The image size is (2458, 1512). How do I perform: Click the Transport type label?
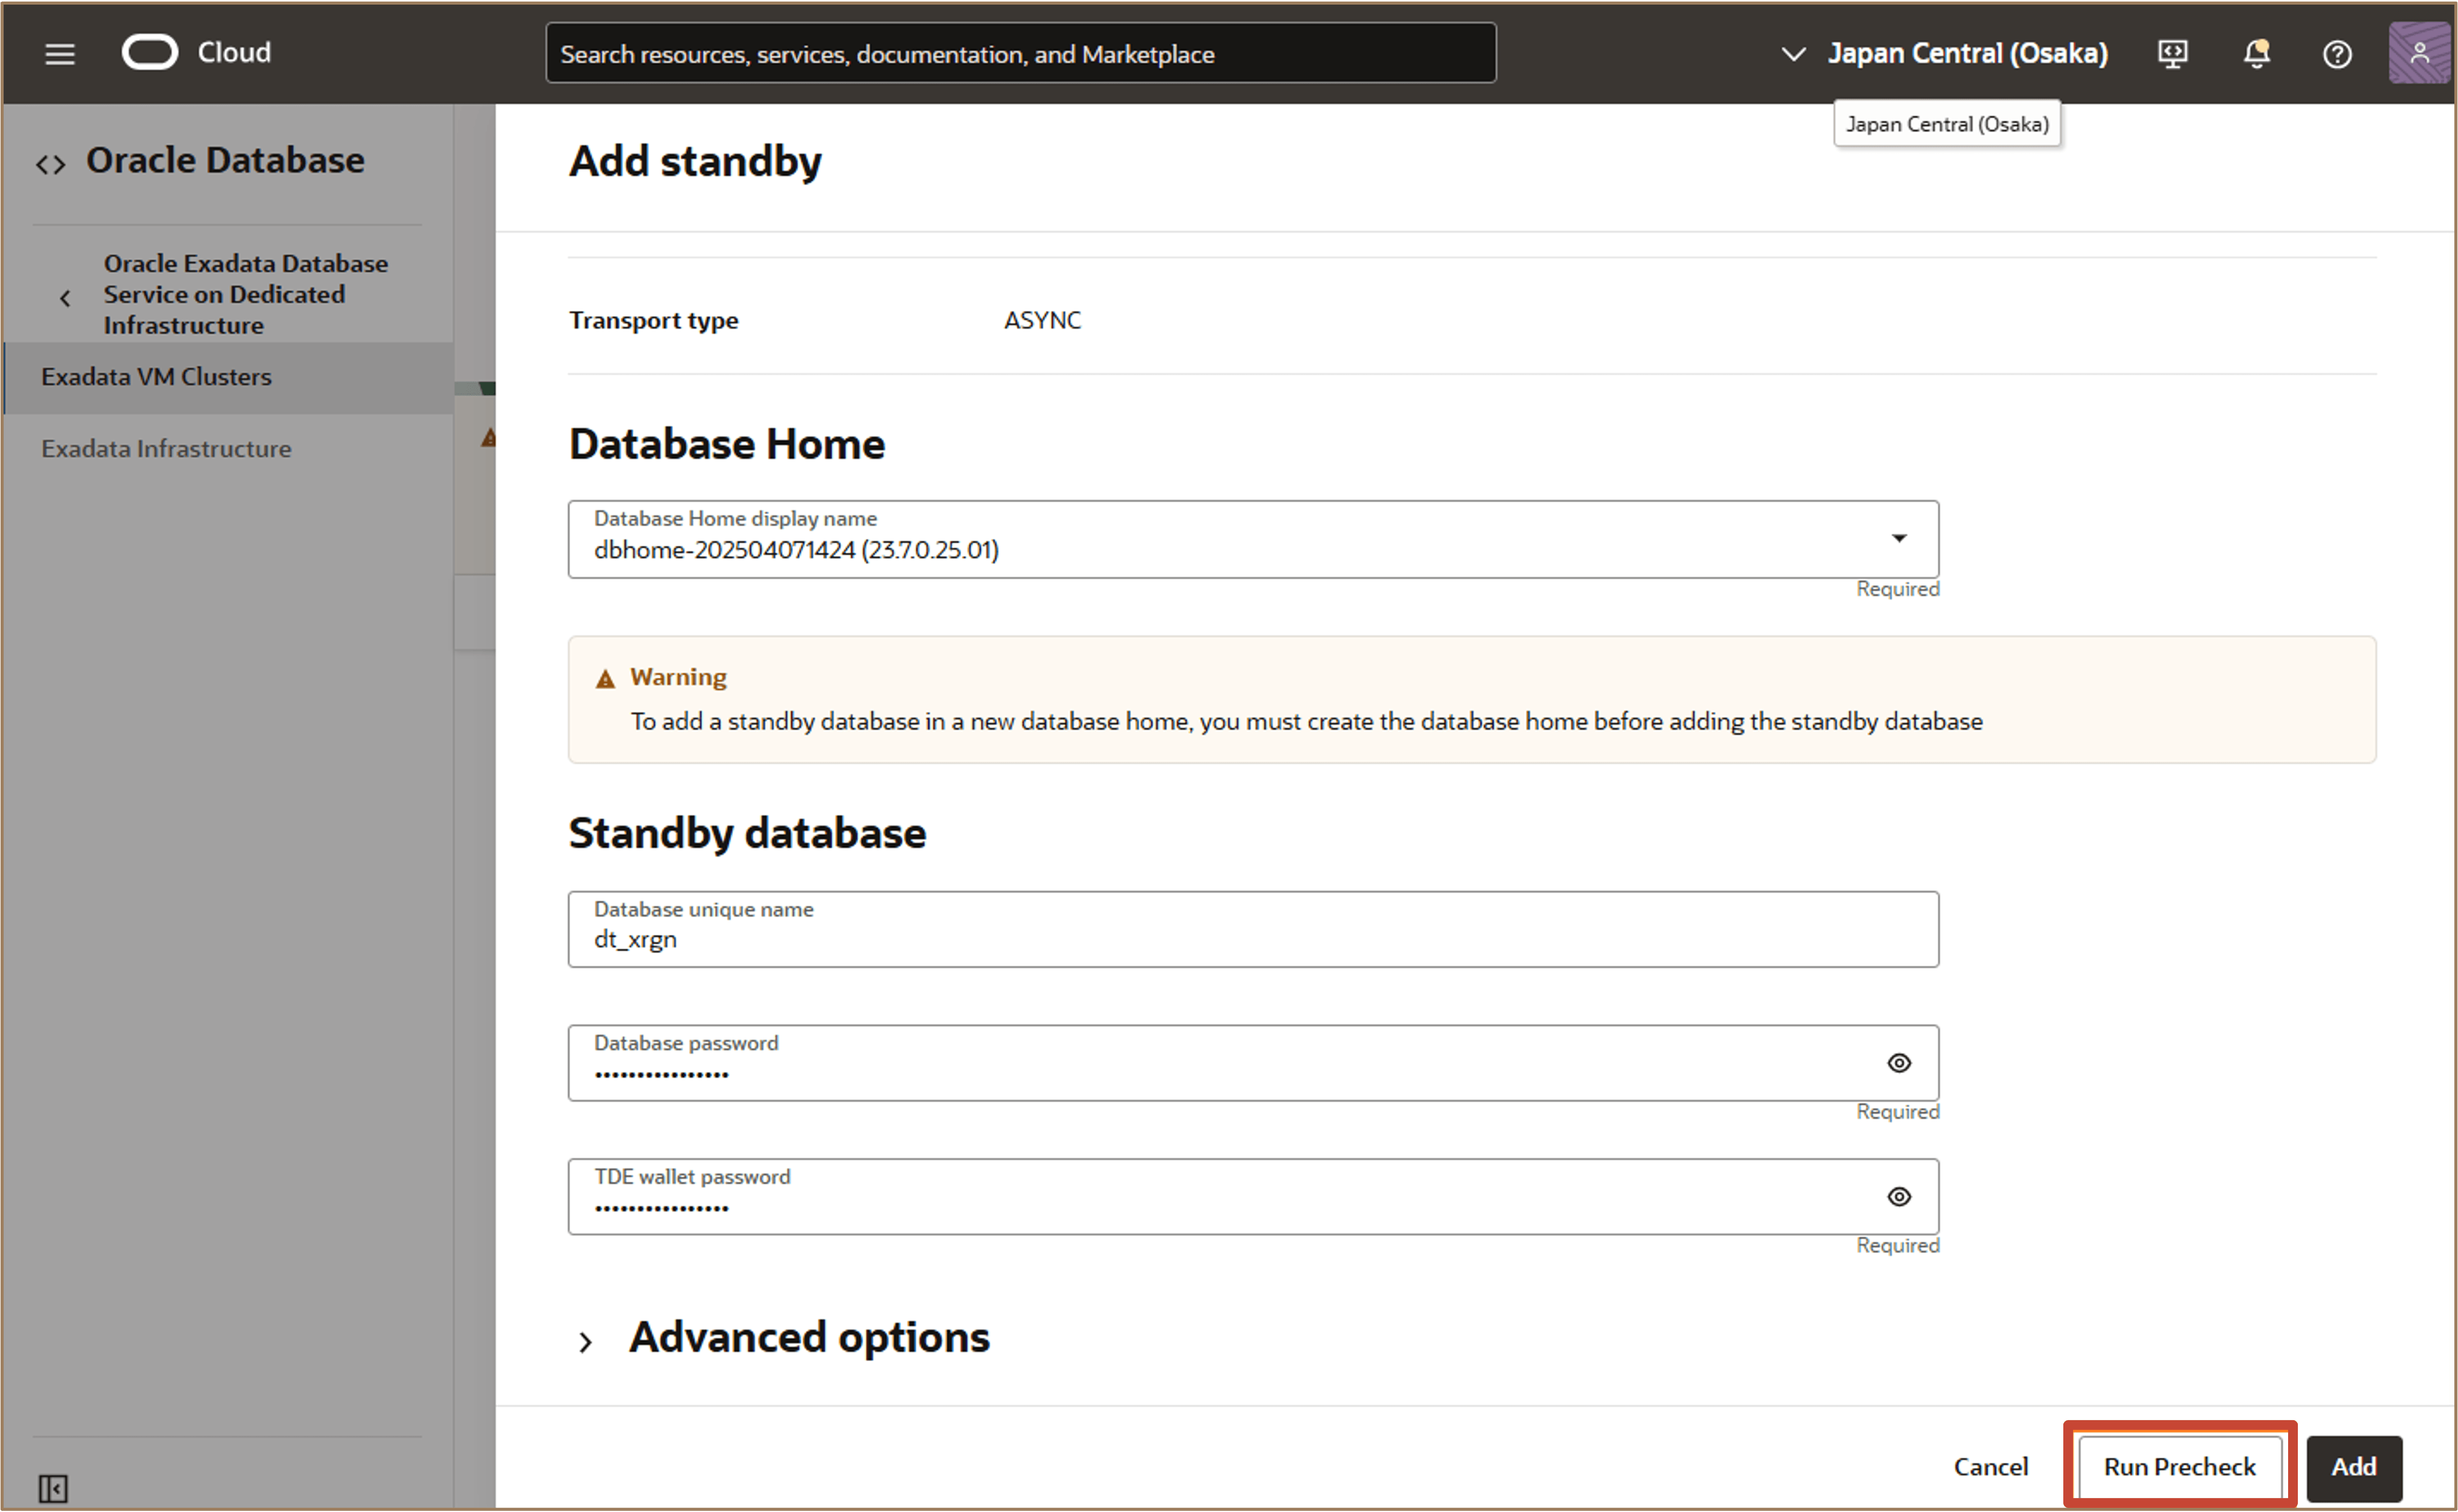(x=654, y=321)
